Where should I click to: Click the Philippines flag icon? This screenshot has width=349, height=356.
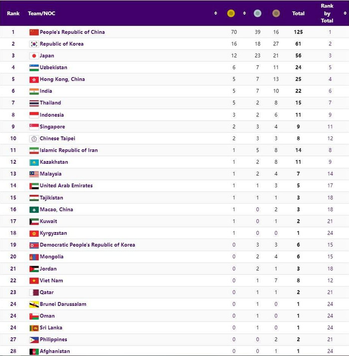pyautogui.click(x=34, y=340)
